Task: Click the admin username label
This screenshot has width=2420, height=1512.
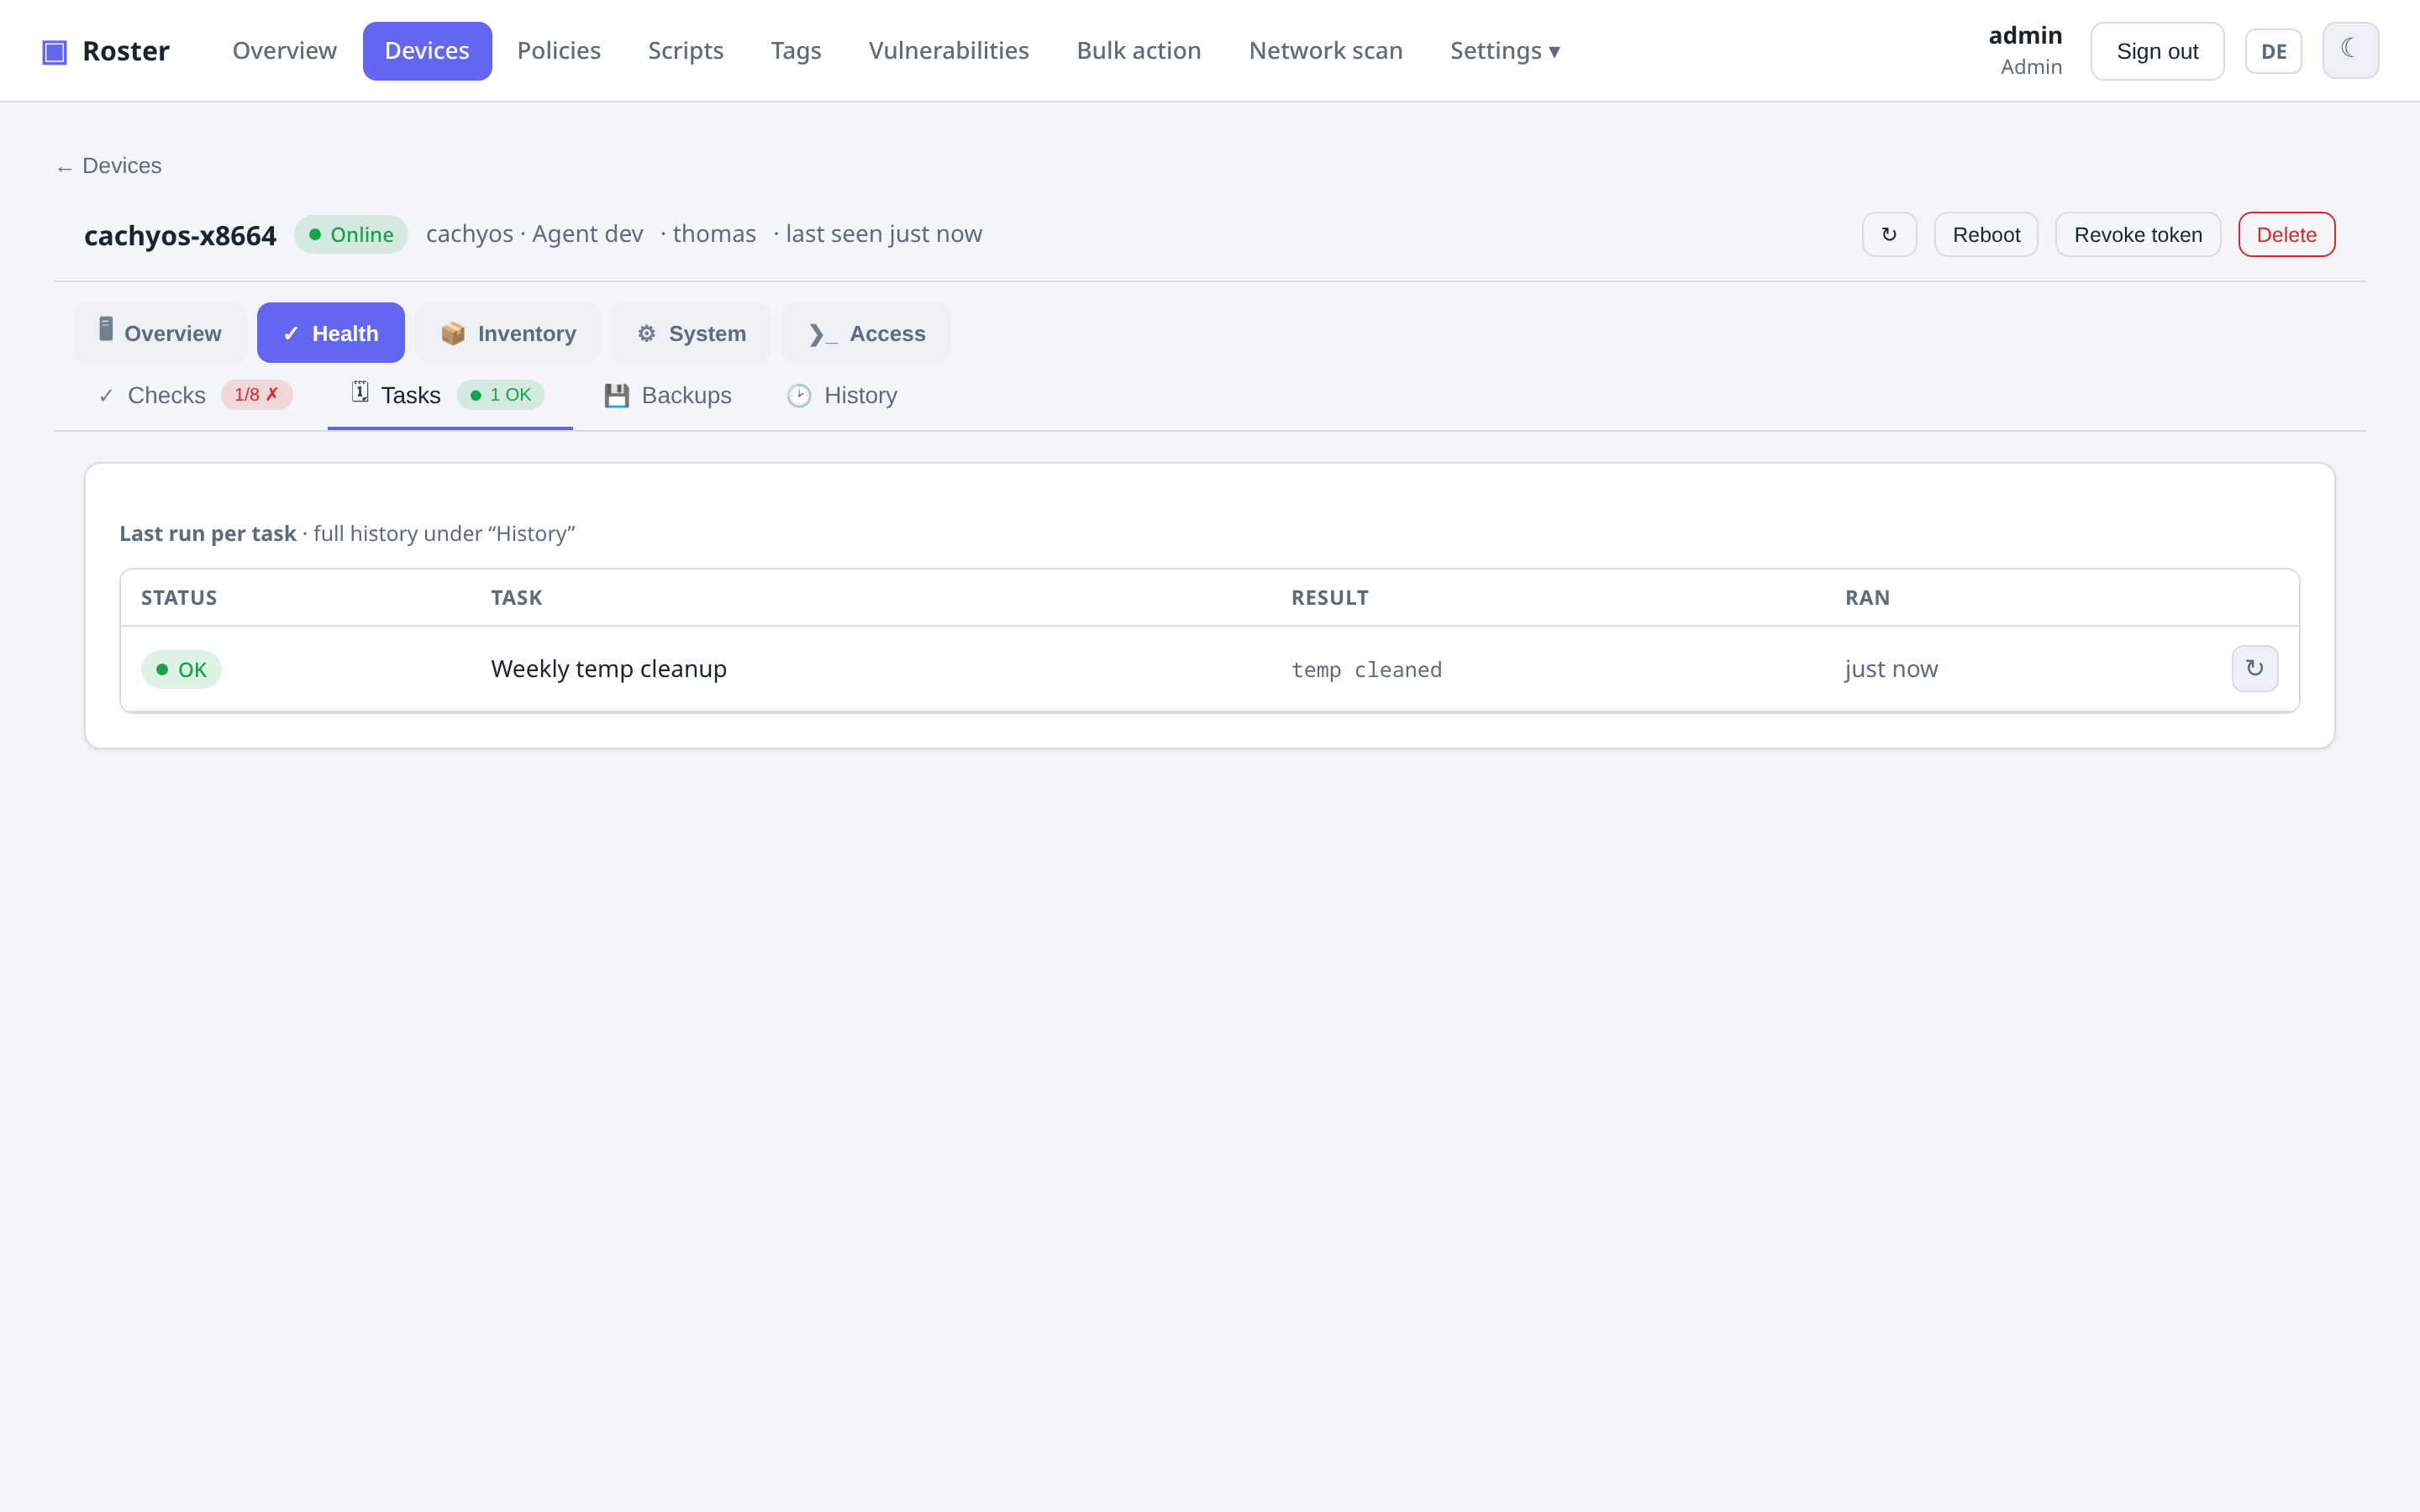Action: [x=2025, y=36]
